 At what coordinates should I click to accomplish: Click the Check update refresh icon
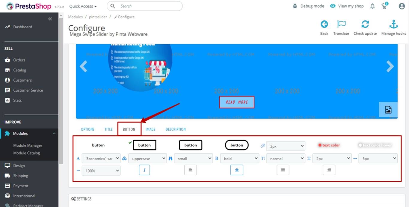(365, 24)
